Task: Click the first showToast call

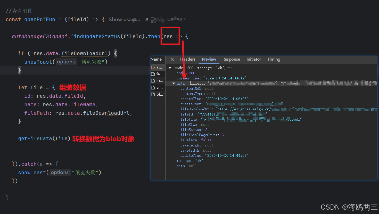Action: pos(38,62)
